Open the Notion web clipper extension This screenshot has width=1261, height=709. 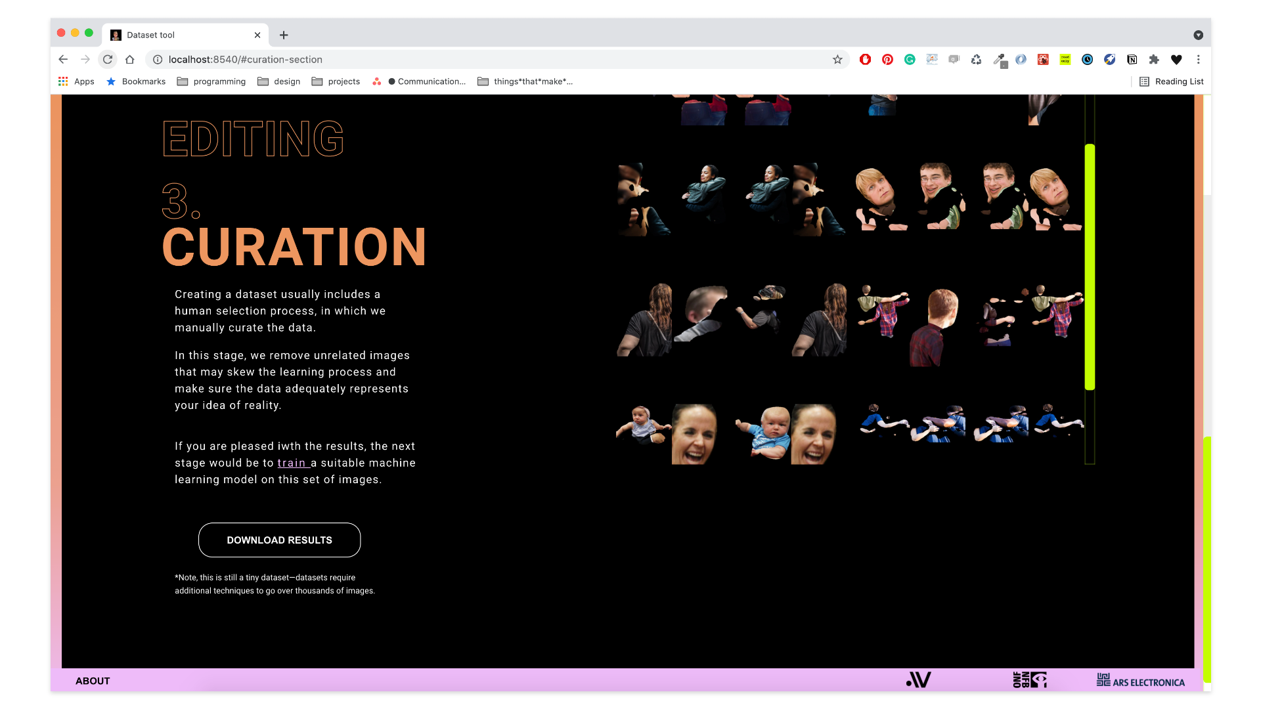1132,59
